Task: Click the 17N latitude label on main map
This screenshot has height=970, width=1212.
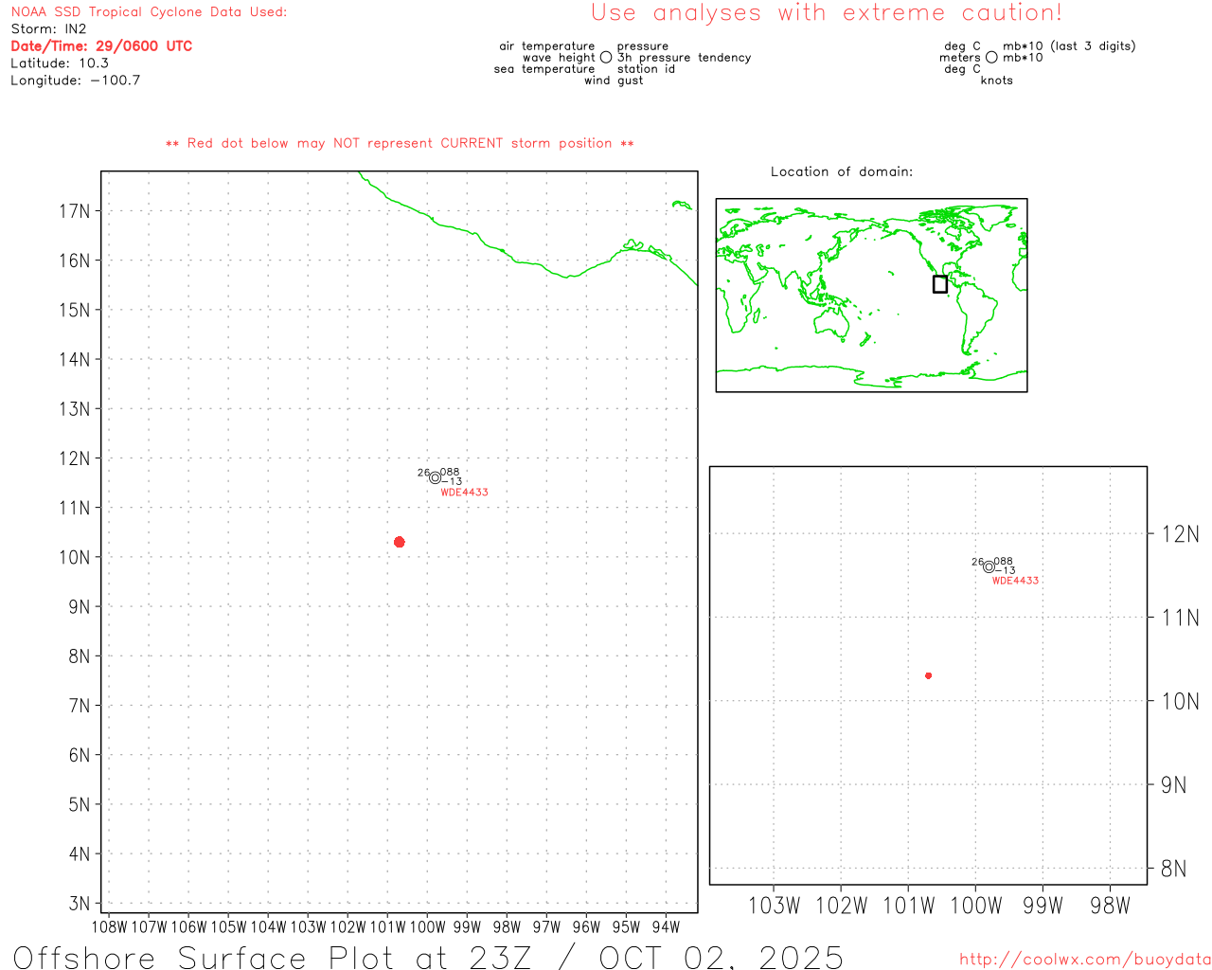Action: tap(74, 211)
